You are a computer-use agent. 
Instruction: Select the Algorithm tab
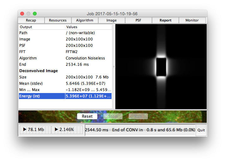(85, 20)
